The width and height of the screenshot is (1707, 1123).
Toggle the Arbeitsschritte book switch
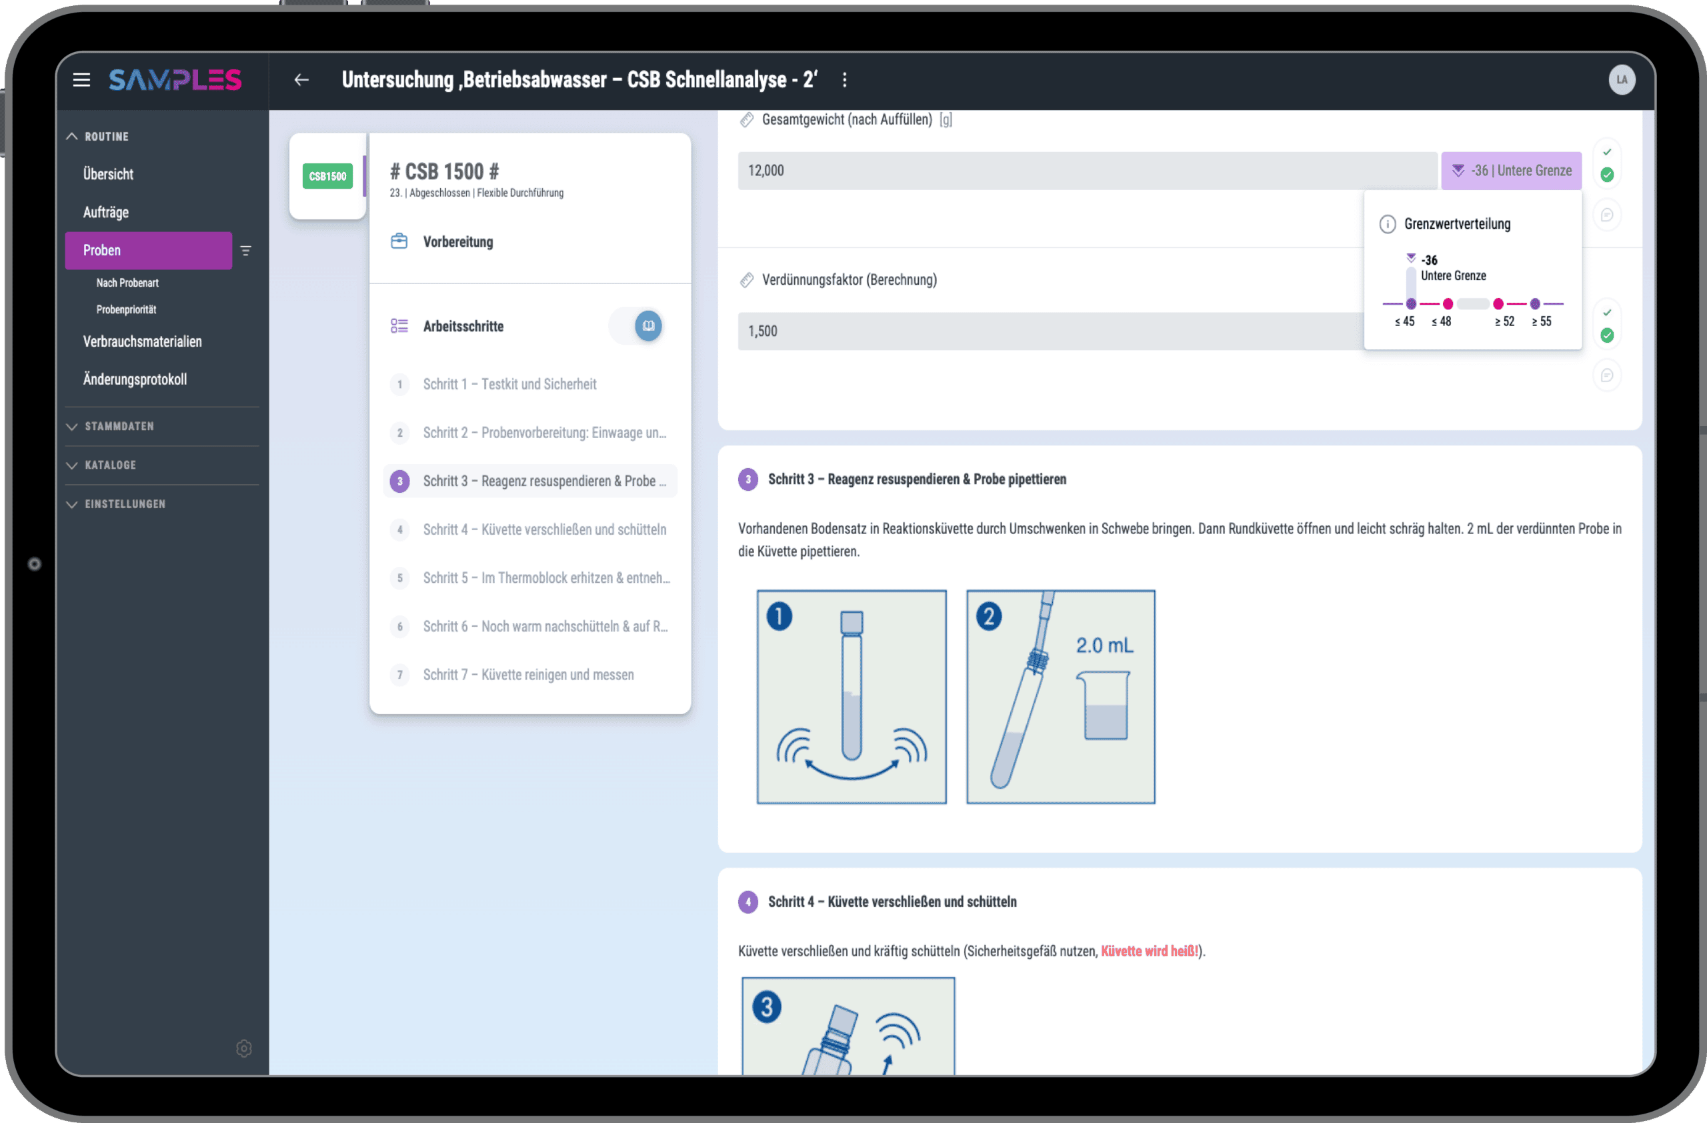pos(636,325)
